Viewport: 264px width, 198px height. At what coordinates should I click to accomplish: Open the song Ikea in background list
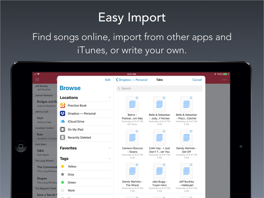point(45,136)
